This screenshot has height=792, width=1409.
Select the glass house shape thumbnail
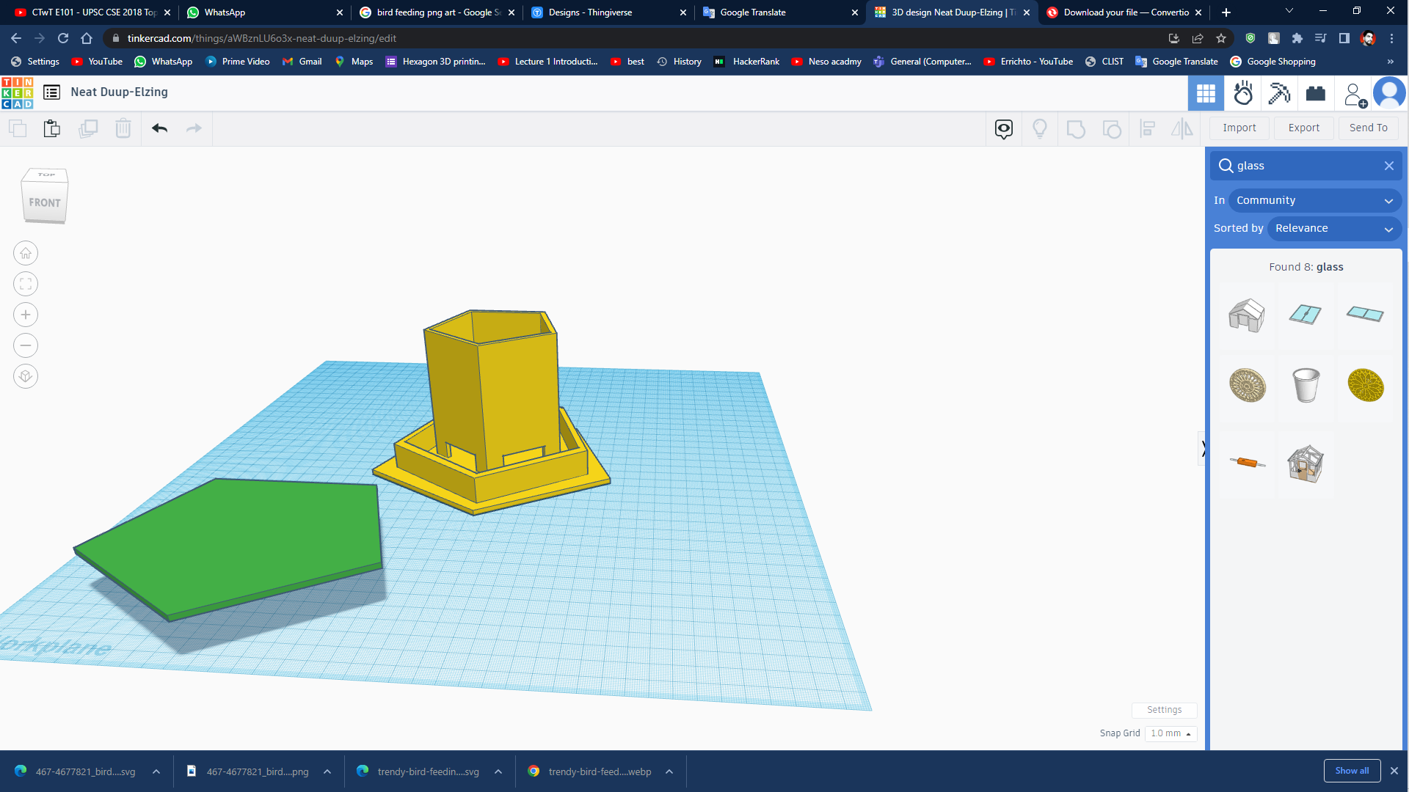point(1247,315)
